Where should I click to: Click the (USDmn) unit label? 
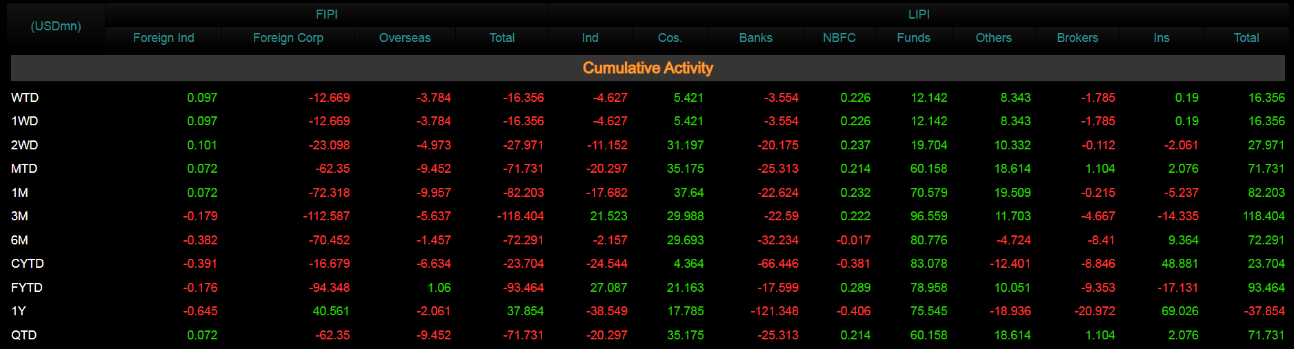[x=56, y=26]
